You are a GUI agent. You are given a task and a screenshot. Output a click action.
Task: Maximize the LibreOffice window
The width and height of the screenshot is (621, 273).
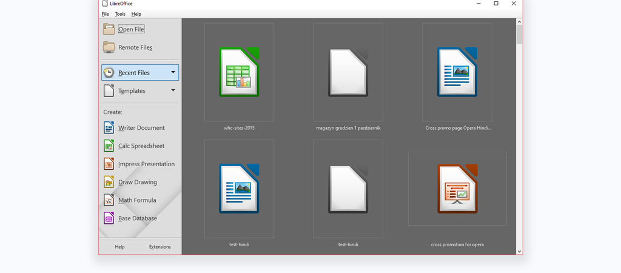coord(496,4)
